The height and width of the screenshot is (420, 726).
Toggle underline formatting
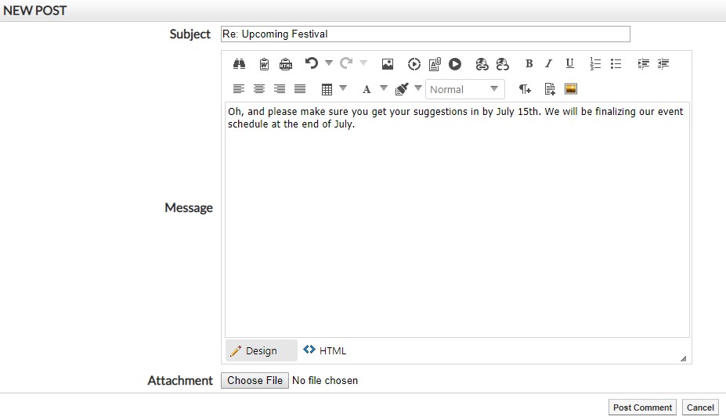[x=569, y=64]
